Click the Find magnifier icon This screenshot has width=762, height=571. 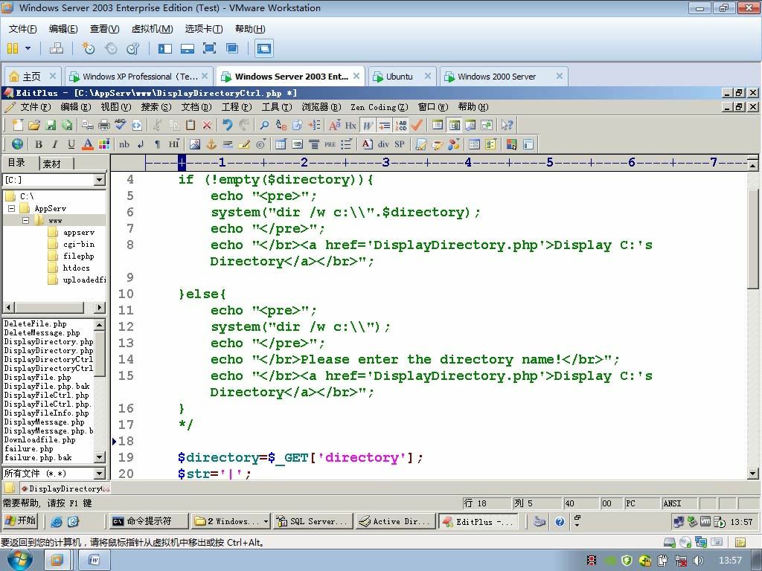(264, 125)
